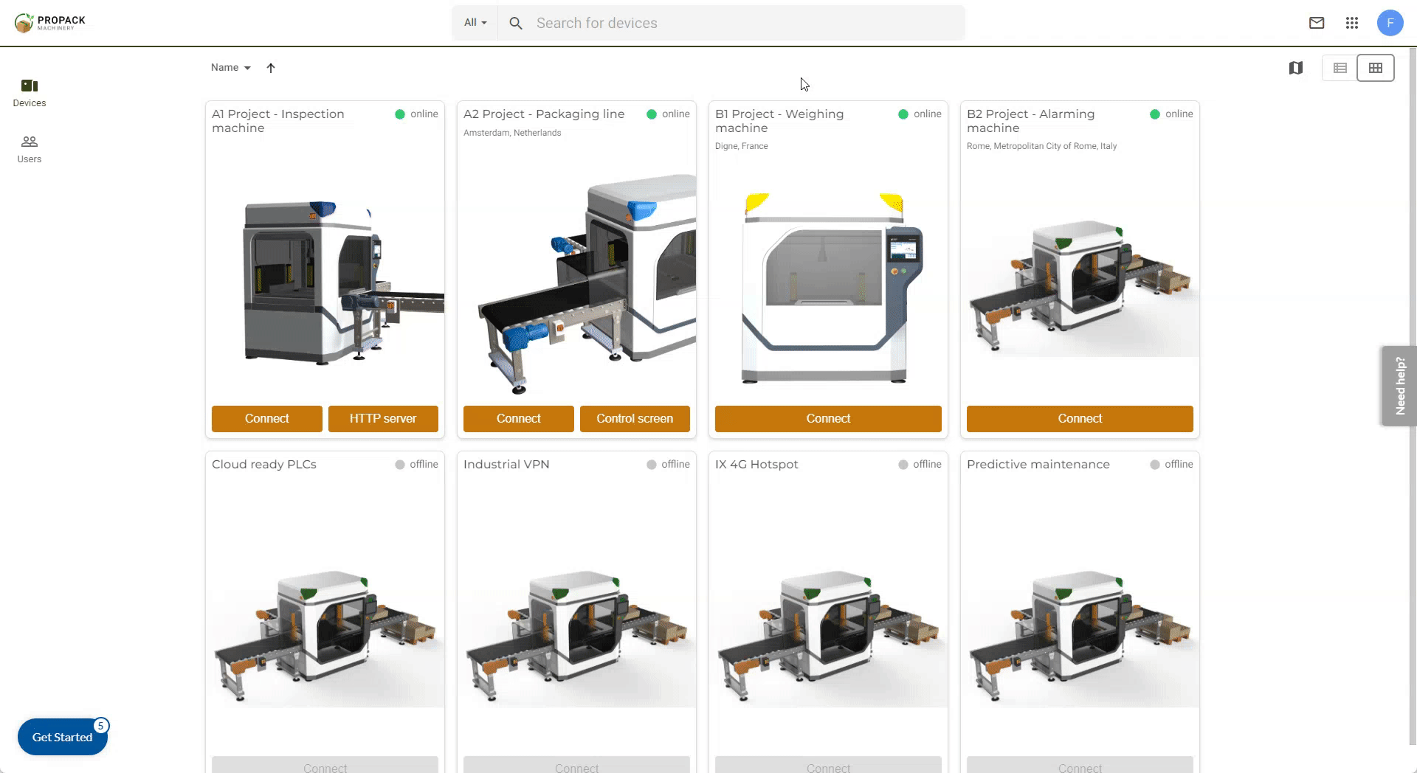Open A1 Project Inspection machine image

click(x=325, y=282)
